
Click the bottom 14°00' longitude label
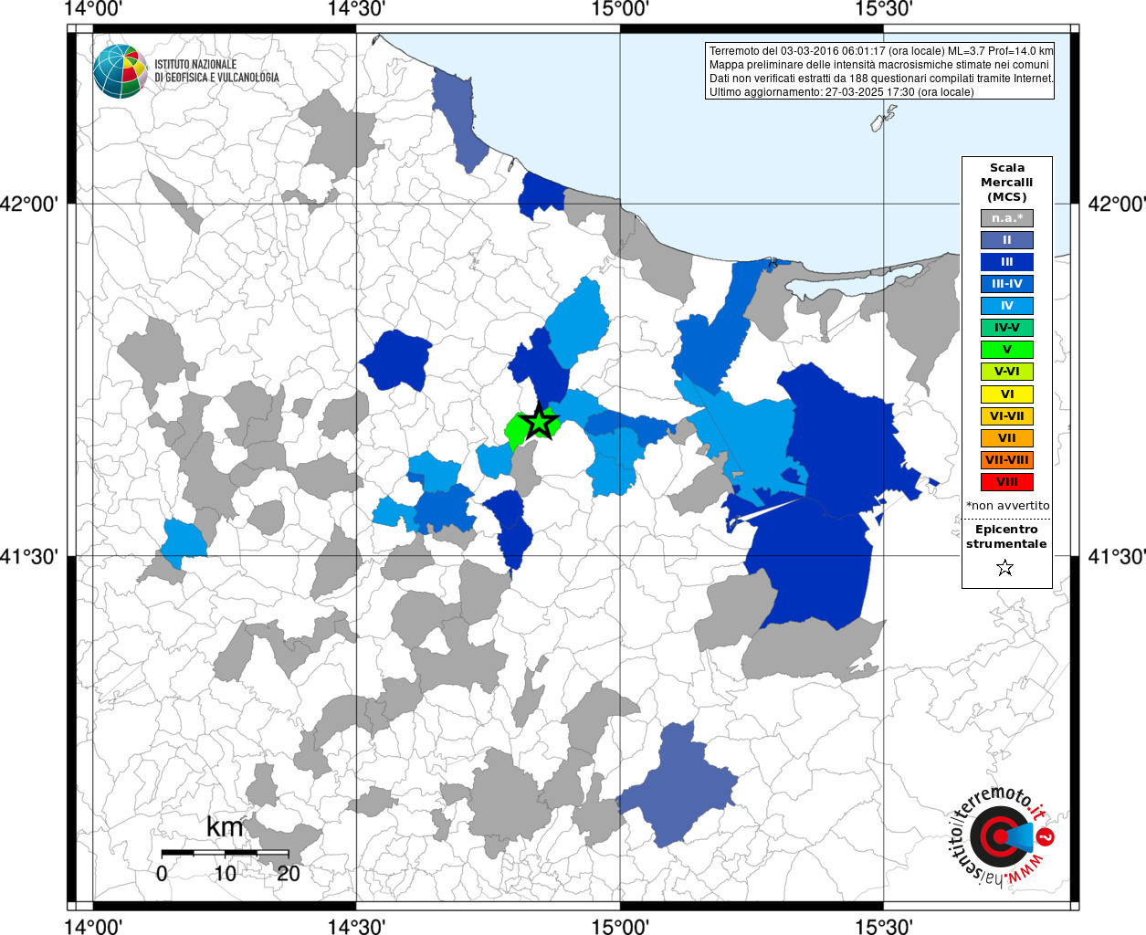tap(94, 926)
